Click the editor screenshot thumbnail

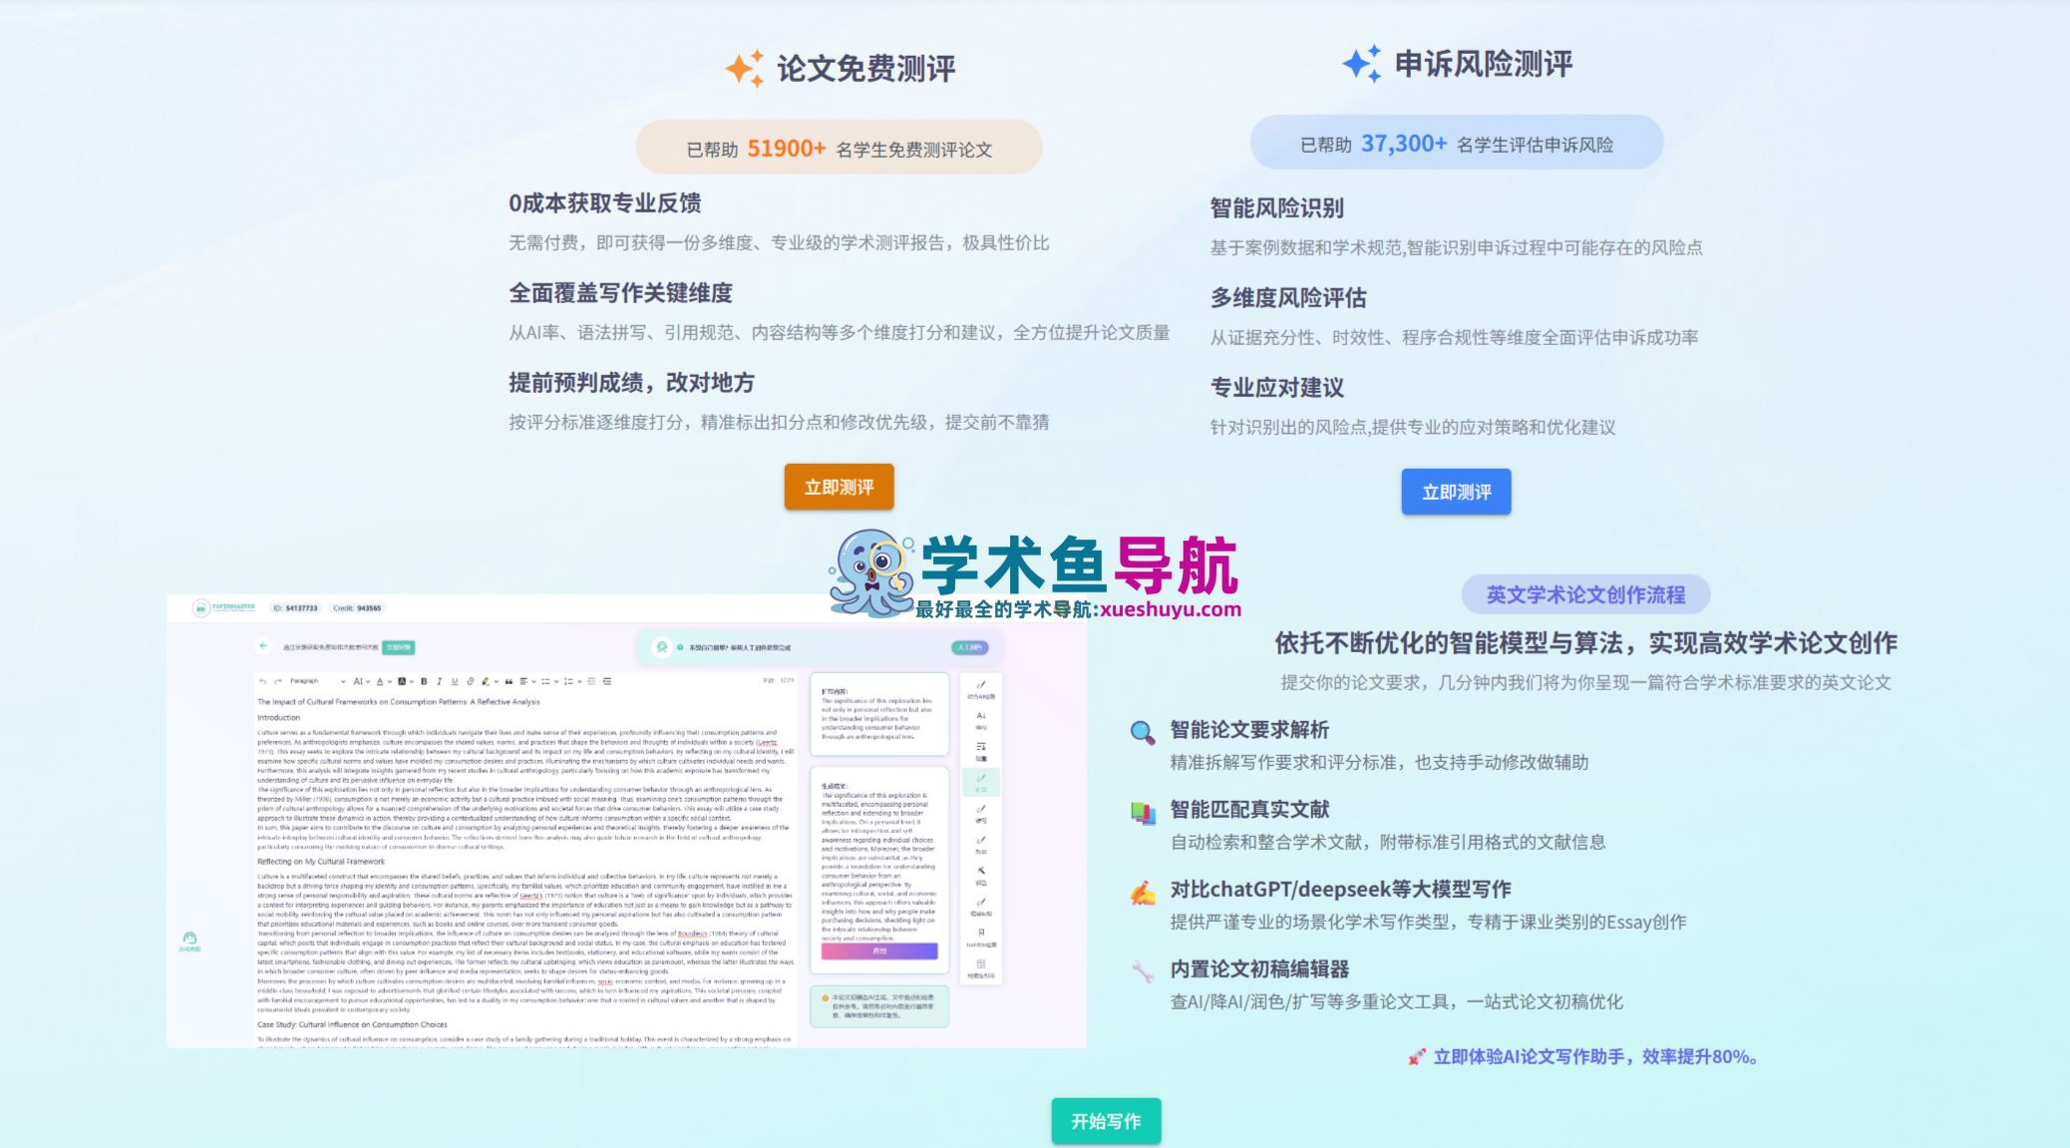point(626,821)
